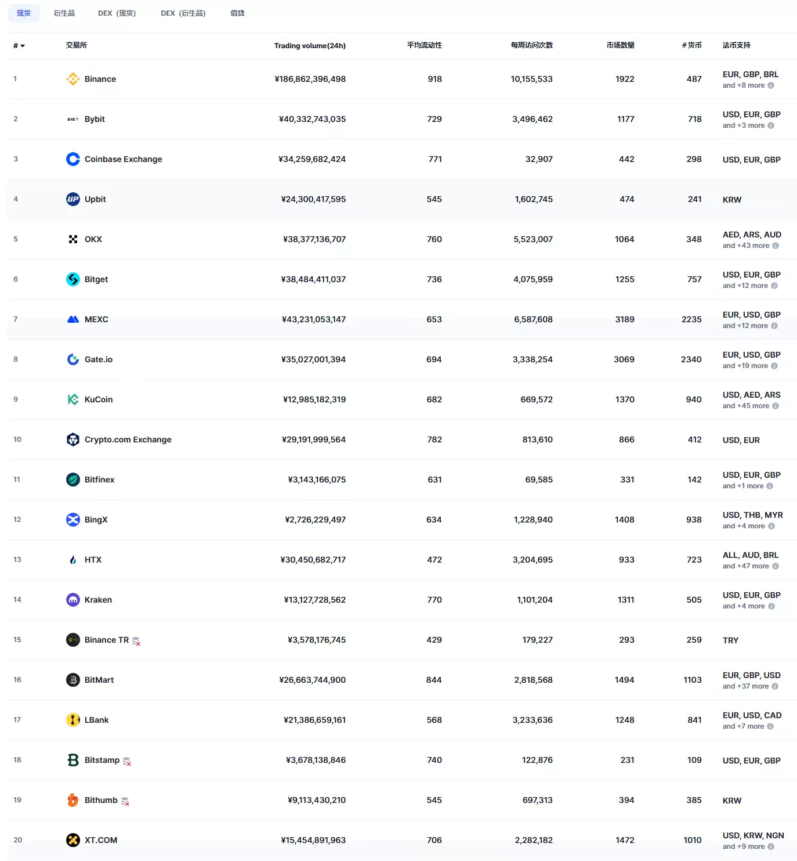Click the Bybit logo icon

click(x=73, y=119)
